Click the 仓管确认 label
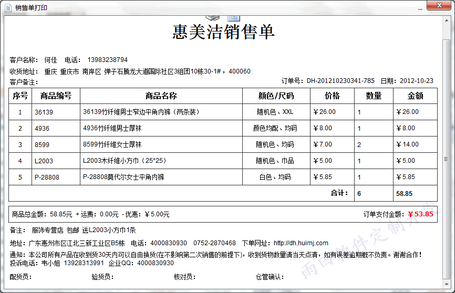Screen dimensions: 455x293 (270, 277)
